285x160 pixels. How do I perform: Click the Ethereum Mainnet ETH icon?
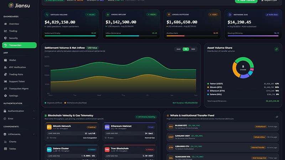click(x=107, y=127)
